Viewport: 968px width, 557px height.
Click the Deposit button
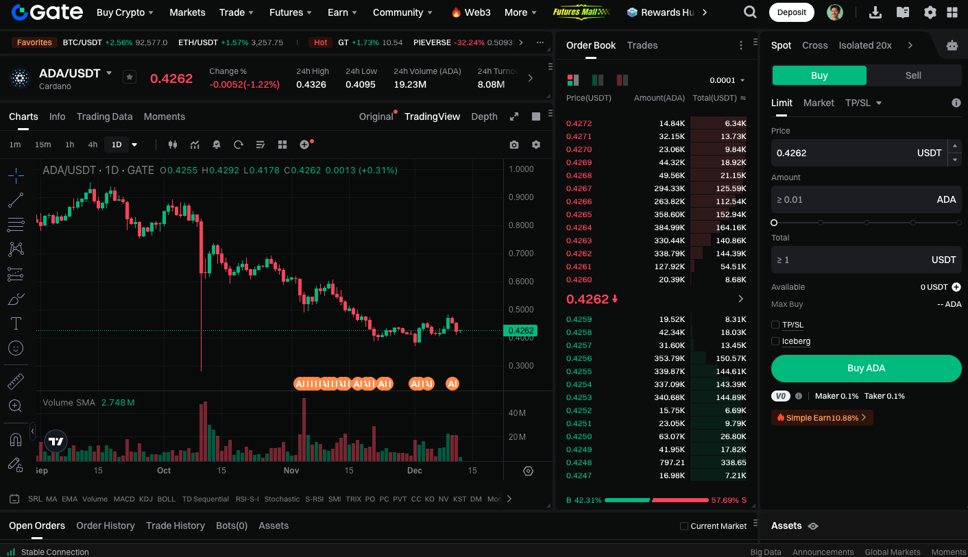pyautogui.click(x=792, y=12)
